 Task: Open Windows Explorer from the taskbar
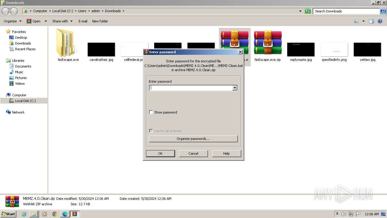point(34,214)
